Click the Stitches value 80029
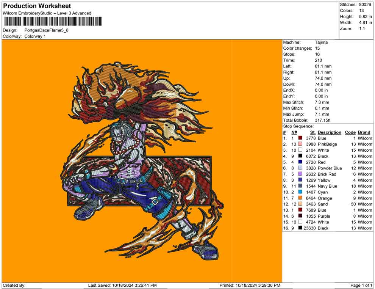The width and height of the screenshot is (375, 289). pyautogui.click(x=365, y=5)
